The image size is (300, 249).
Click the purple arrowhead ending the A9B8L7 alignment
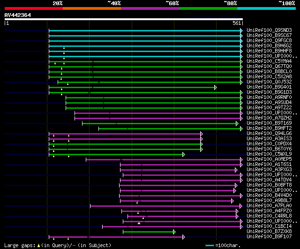(x=232, y=201)
